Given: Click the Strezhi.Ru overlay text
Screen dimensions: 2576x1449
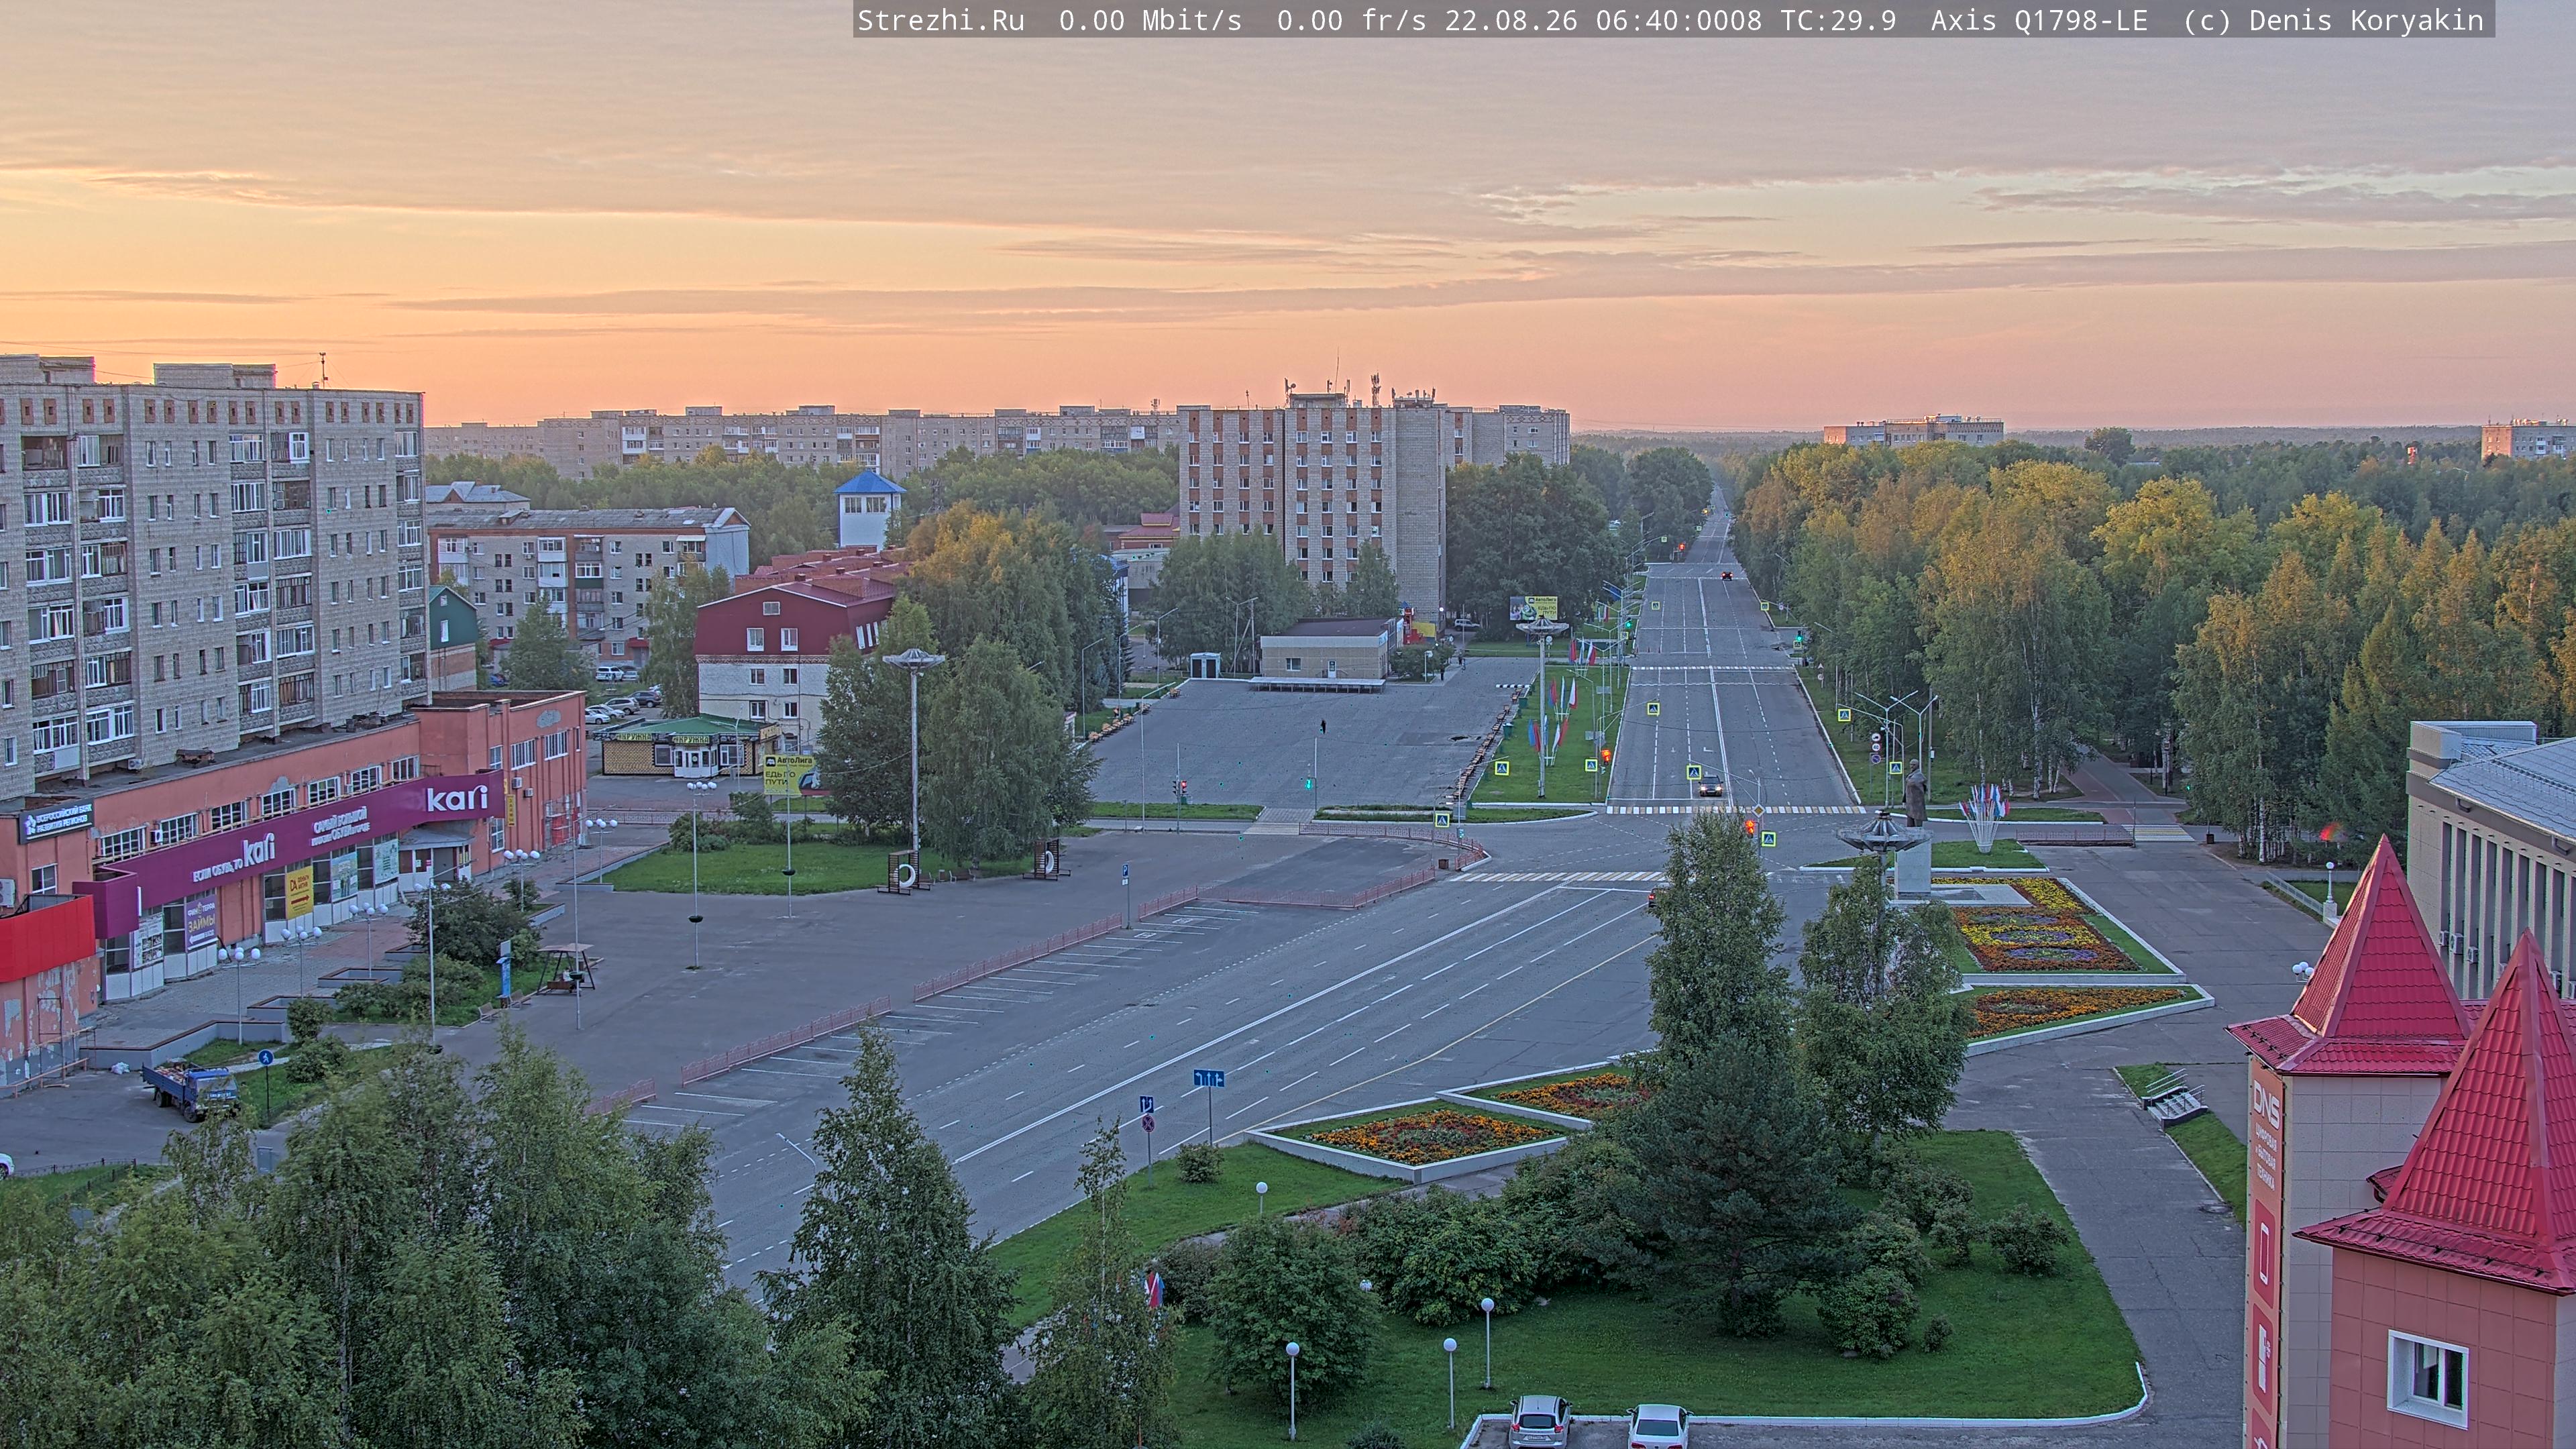Looking at the screenshot, I should [x=941, y=20].
